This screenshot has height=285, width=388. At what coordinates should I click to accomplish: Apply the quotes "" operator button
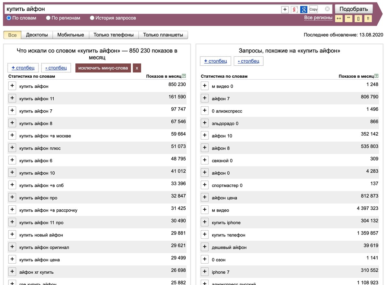[349, 18]
